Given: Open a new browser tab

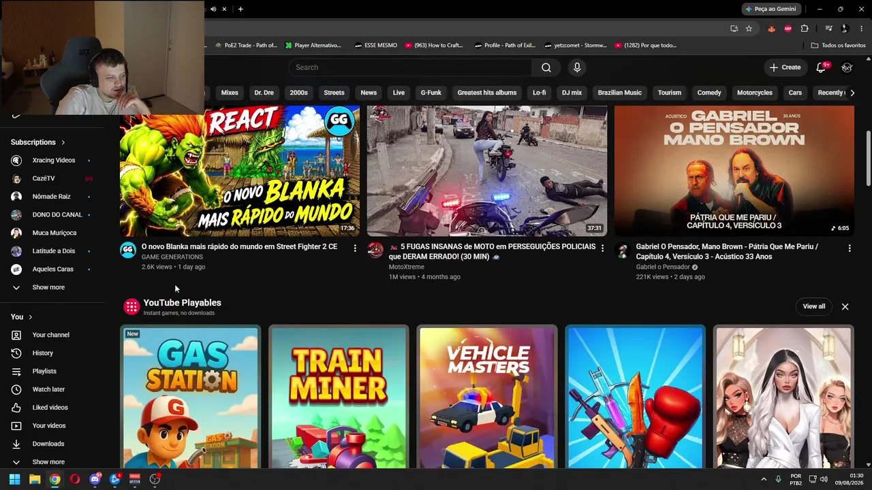Looking at the screenshot, I should click(240, 9).
